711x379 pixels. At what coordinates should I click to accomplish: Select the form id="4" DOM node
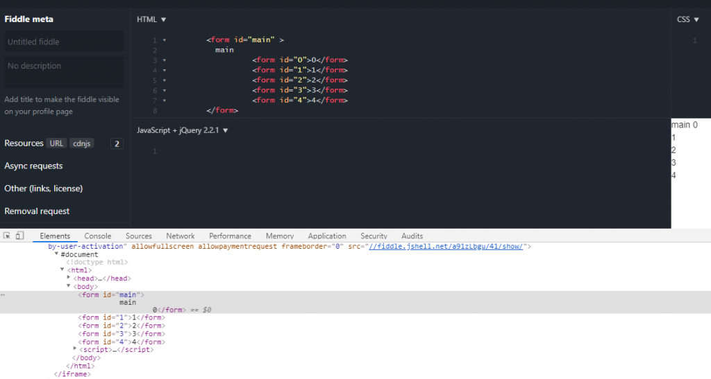(x=122, y=342)
